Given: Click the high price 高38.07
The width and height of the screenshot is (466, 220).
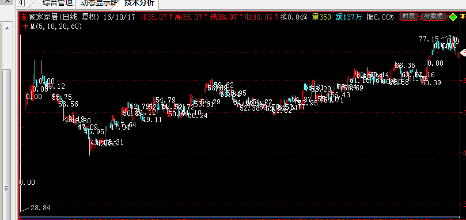Looking at the screenshot, I should [188, 17].
